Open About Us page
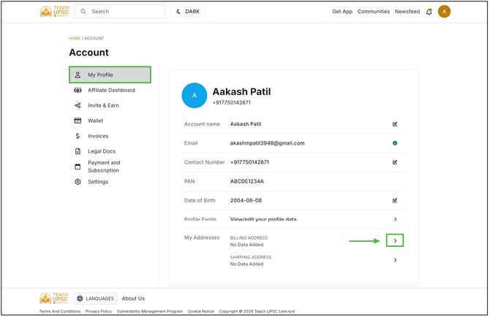The image size is (490, 317). (134, 299)
